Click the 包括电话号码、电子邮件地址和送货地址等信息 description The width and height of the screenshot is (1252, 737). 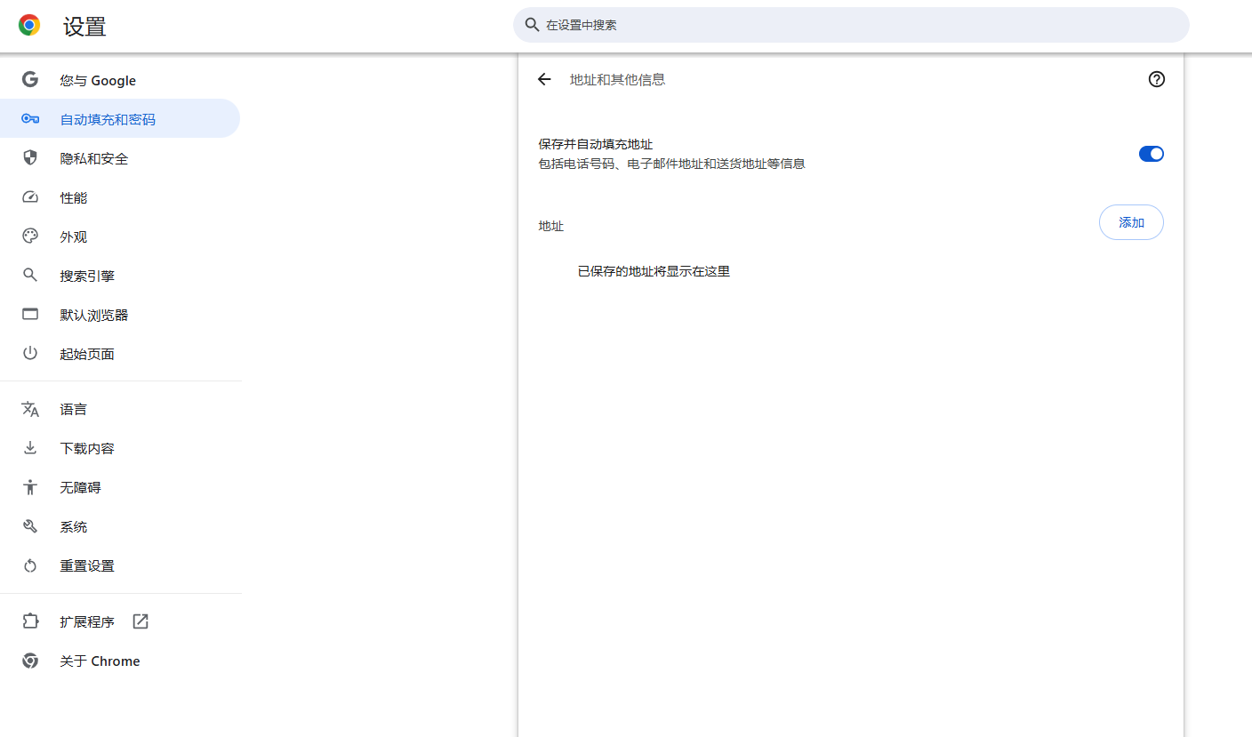(x=671, y=164)
